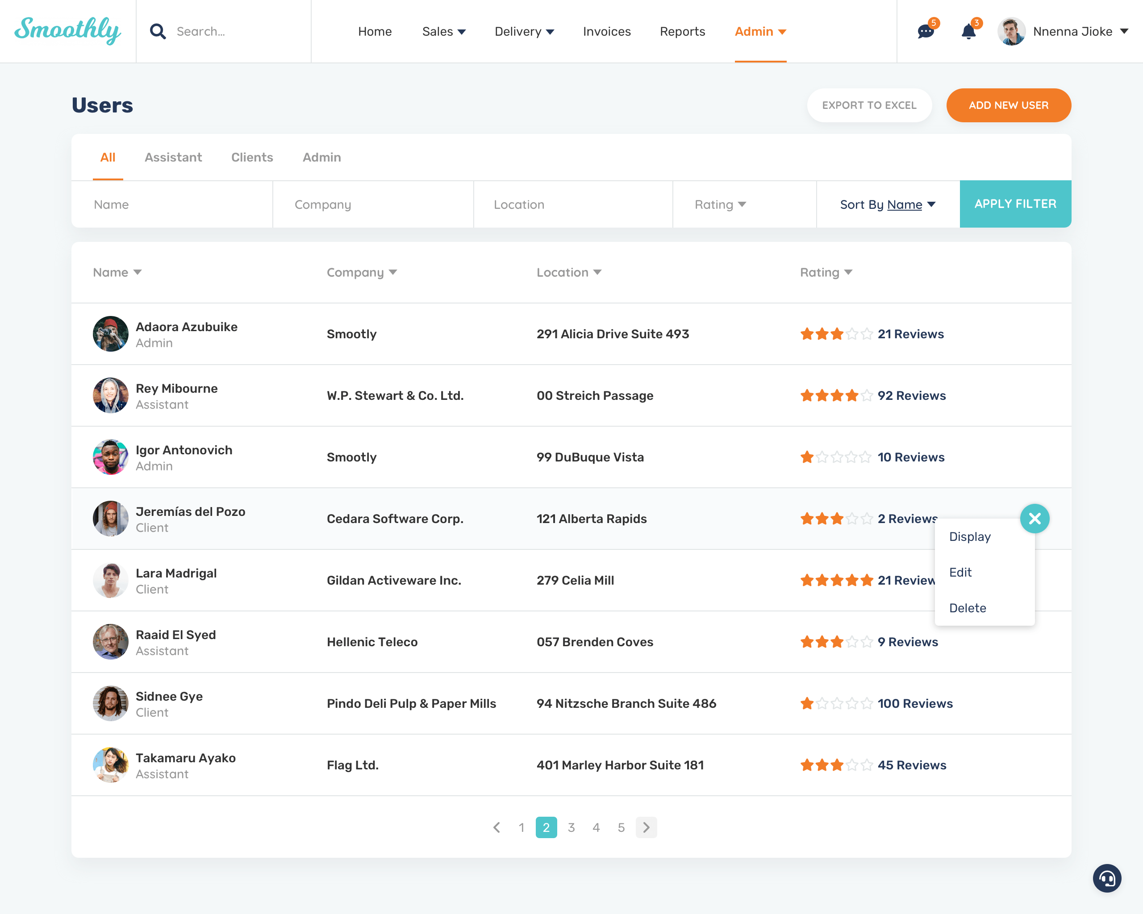Choose Display from the context menu
Viewport: 1143px width, 914px height.
[970, 537]
